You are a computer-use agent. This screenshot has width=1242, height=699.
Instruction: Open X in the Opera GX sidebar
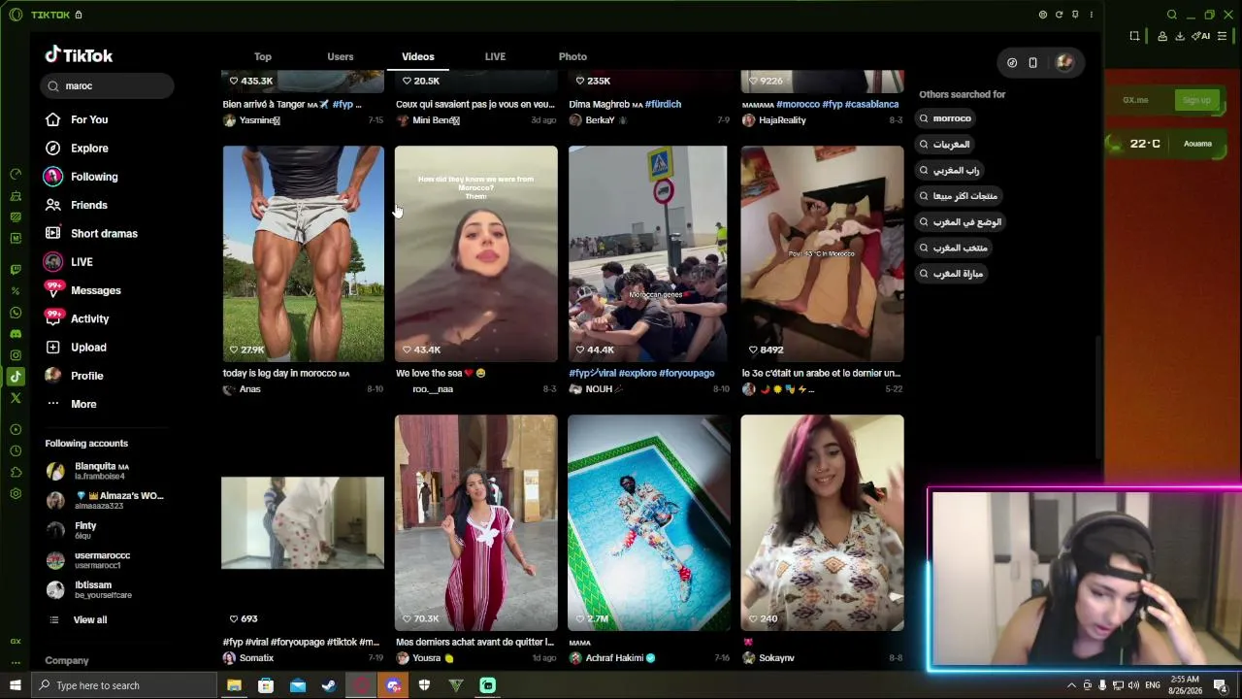16,398
